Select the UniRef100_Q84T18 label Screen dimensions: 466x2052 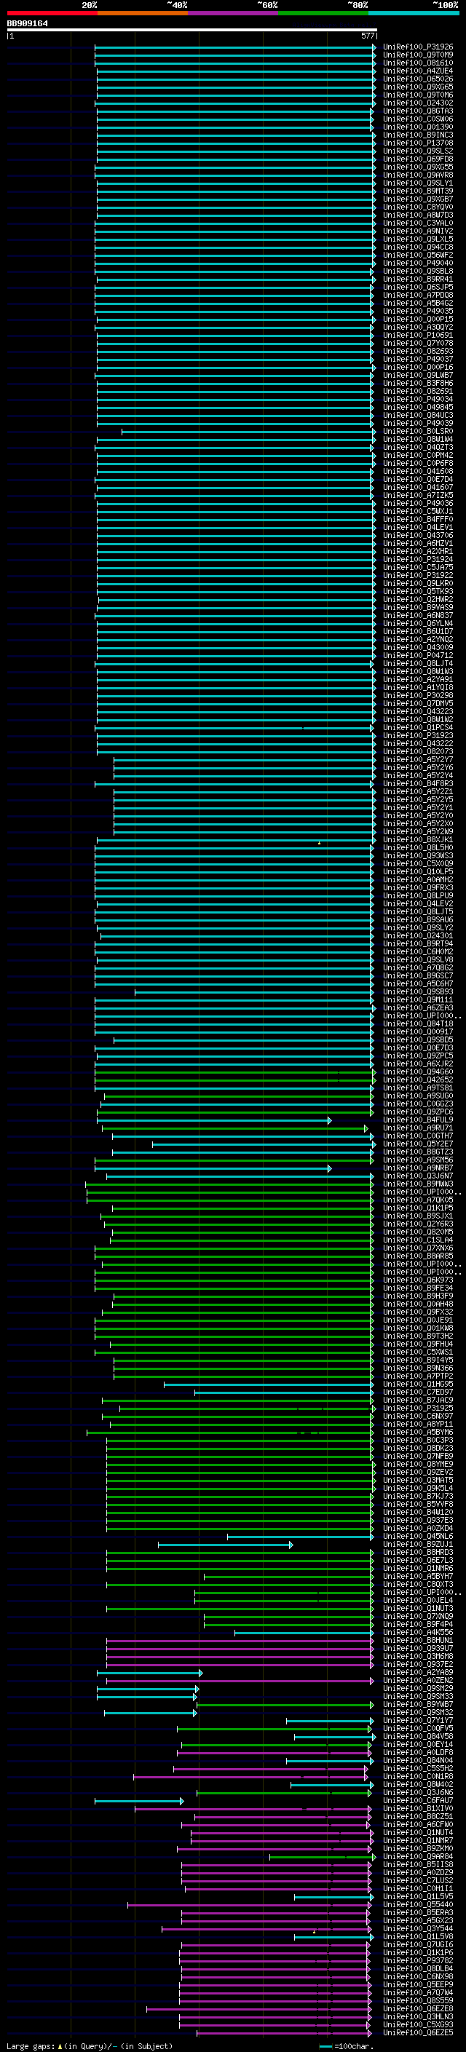pyautogui.click(x=418, y=1023)
